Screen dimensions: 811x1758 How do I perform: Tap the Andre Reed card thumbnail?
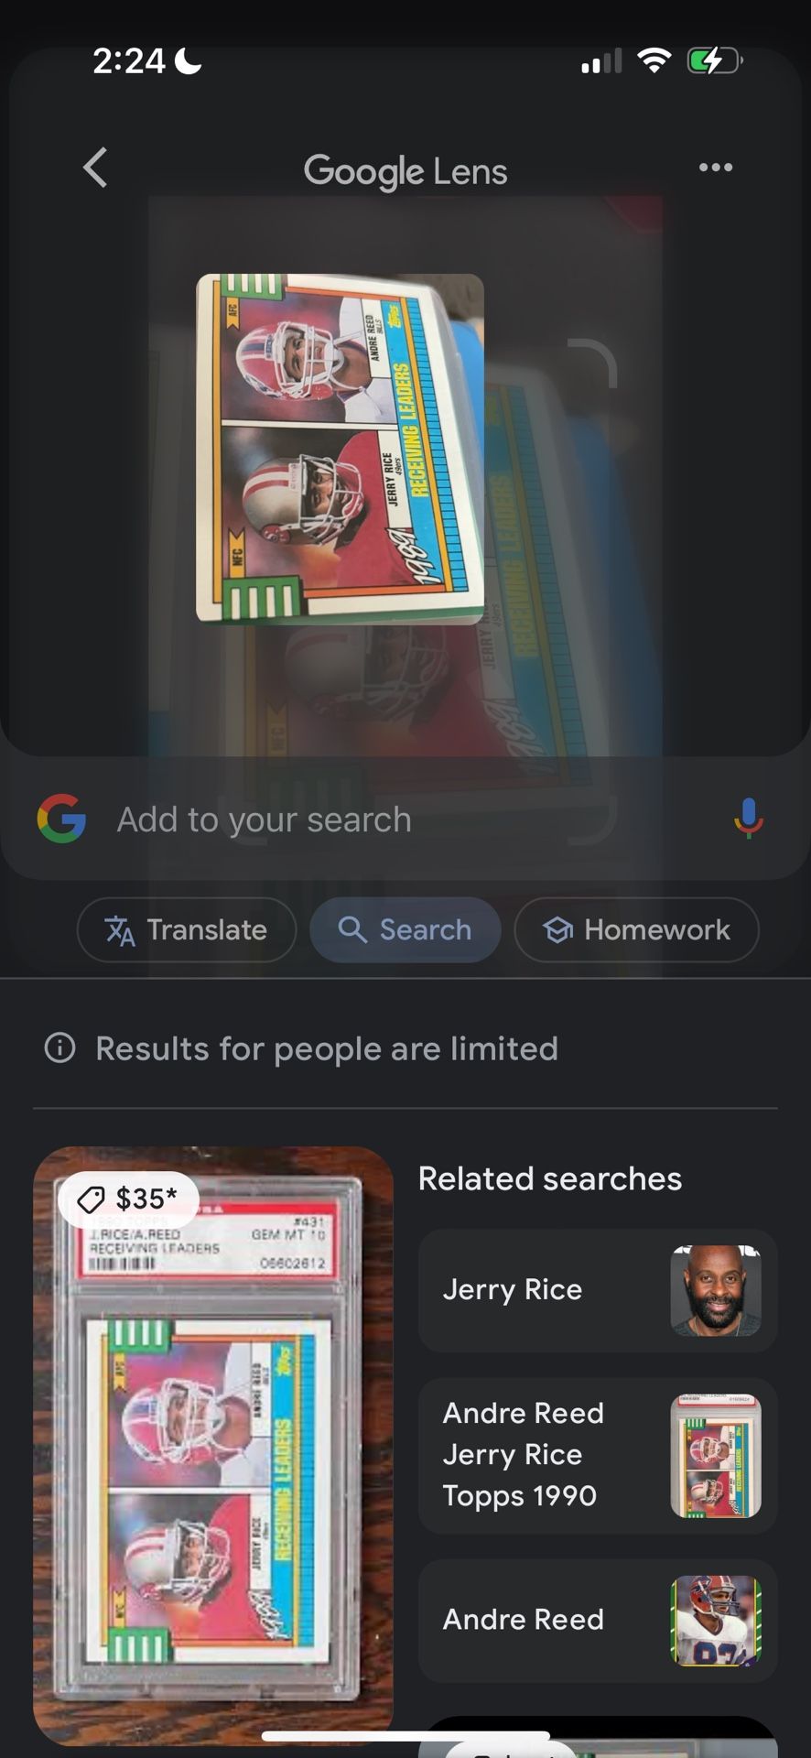716,1620
